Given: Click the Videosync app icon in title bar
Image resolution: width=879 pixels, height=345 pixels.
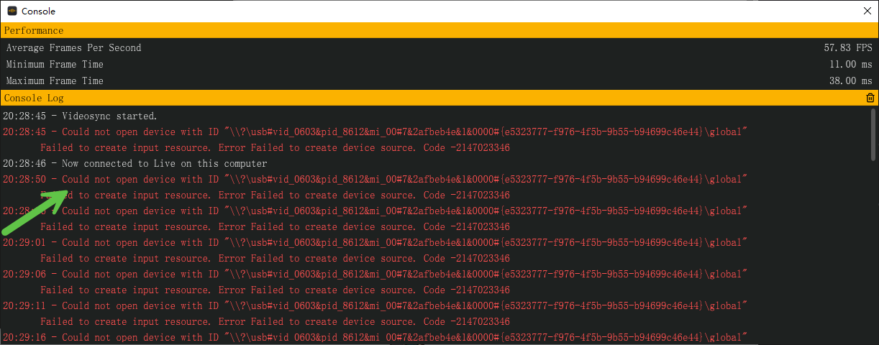Looking at the screenshot, I should pyautogui.click(x=12, y=11).
